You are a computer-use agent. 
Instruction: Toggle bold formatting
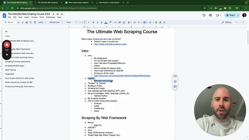coord(93,22)
